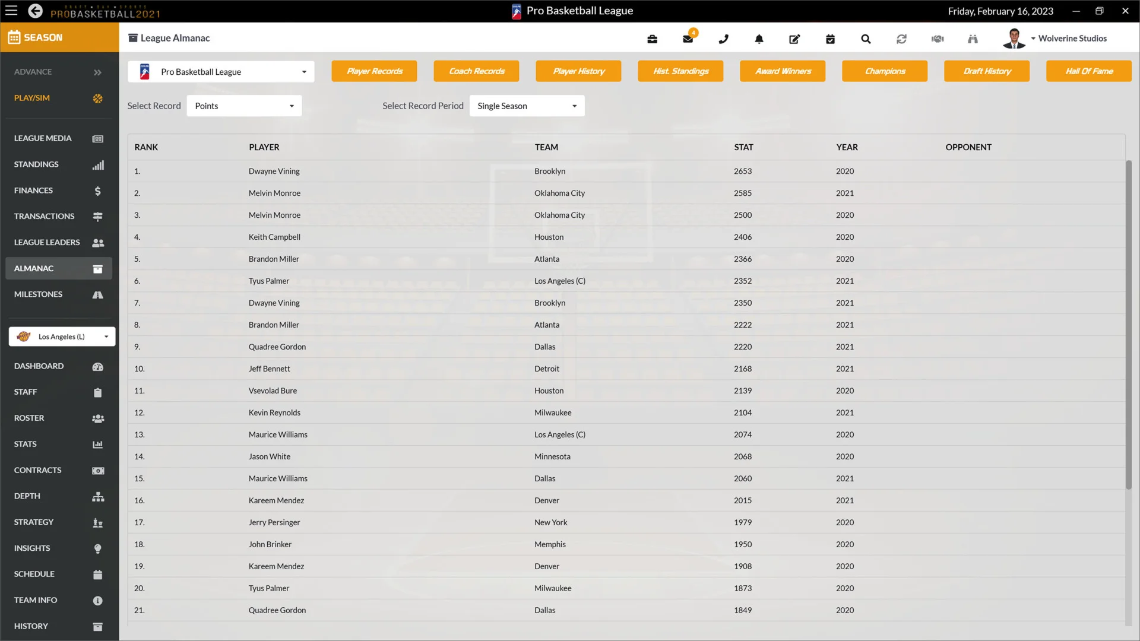Click the handshake trade icon
Screen dimensions: 1140x641
pyautogui.click(x=938, y=39)
